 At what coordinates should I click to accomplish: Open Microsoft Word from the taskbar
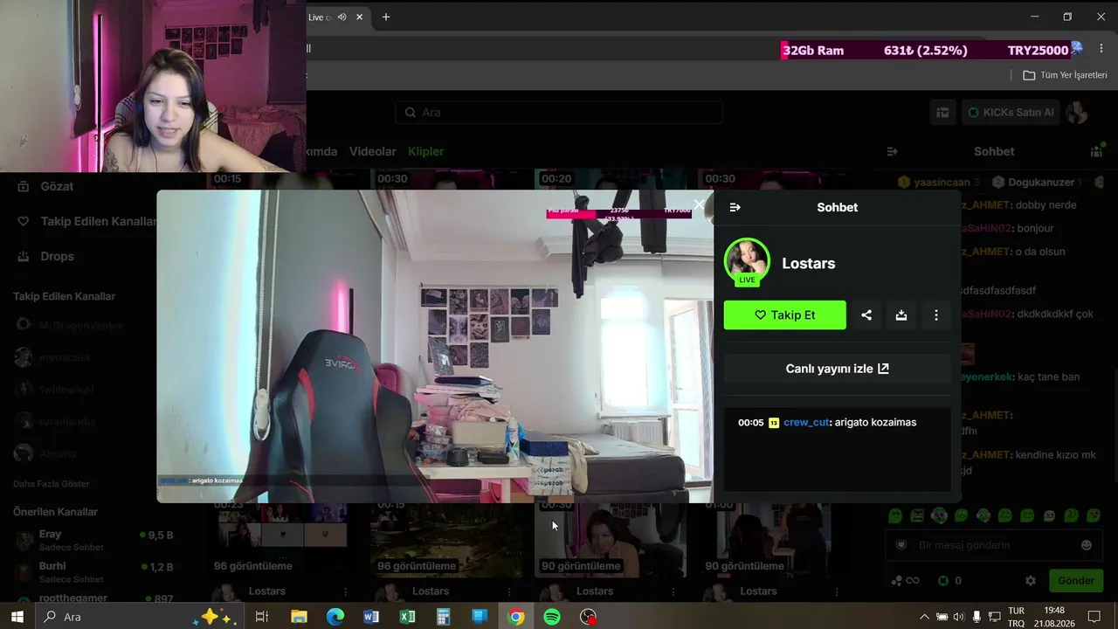371,617
